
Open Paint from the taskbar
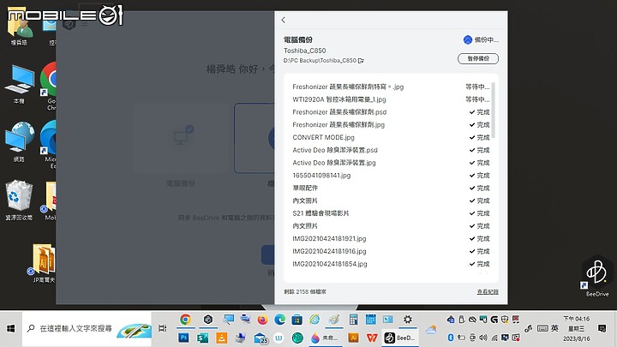[334, 320]
